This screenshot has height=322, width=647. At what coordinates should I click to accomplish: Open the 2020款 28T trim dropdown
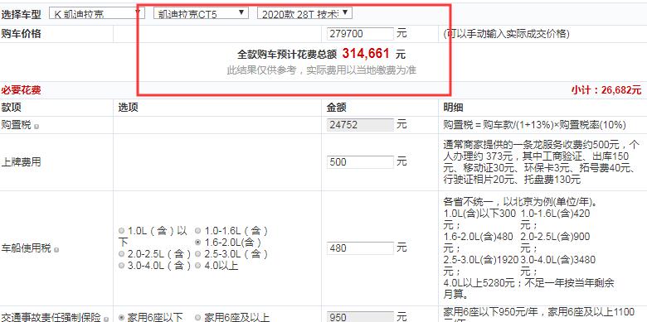click(x=304, y=13)
